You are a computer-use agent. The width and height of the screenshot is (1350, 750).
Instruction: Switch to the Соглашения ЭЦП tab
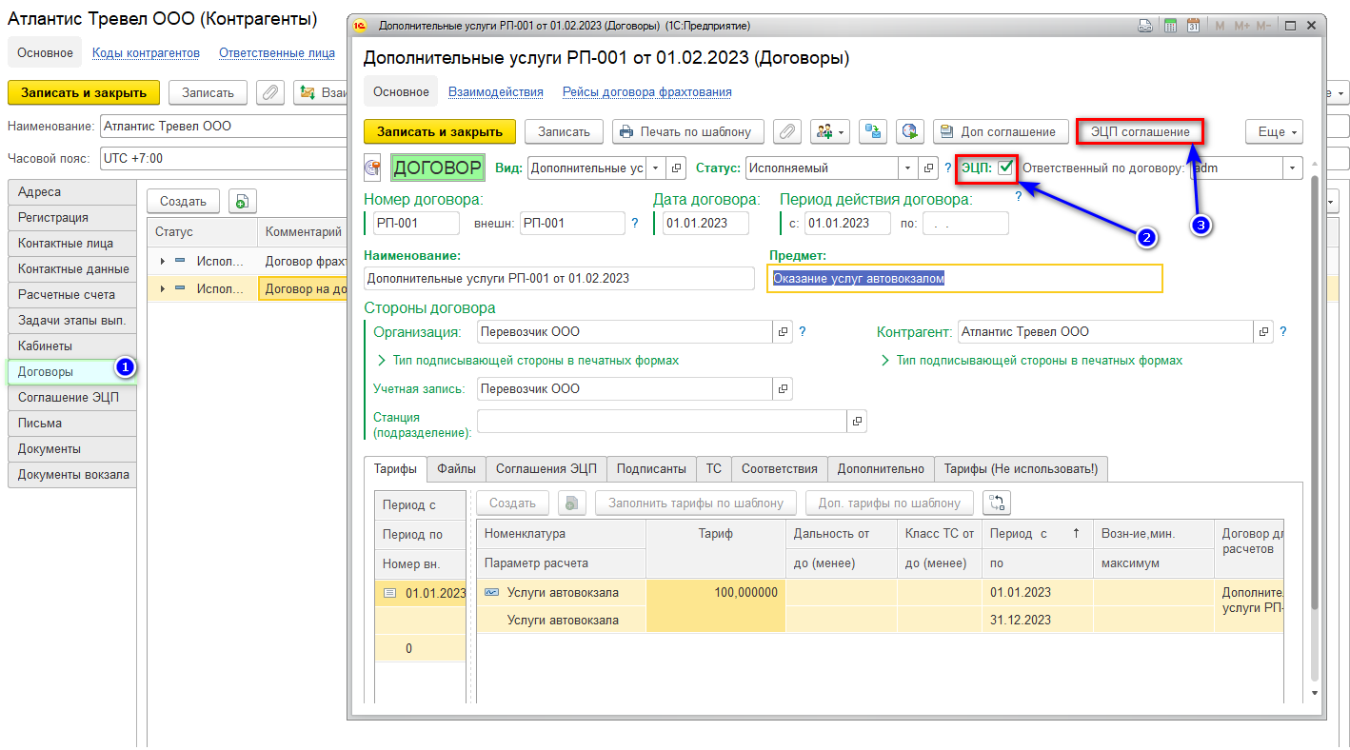[x=546, y=468]
